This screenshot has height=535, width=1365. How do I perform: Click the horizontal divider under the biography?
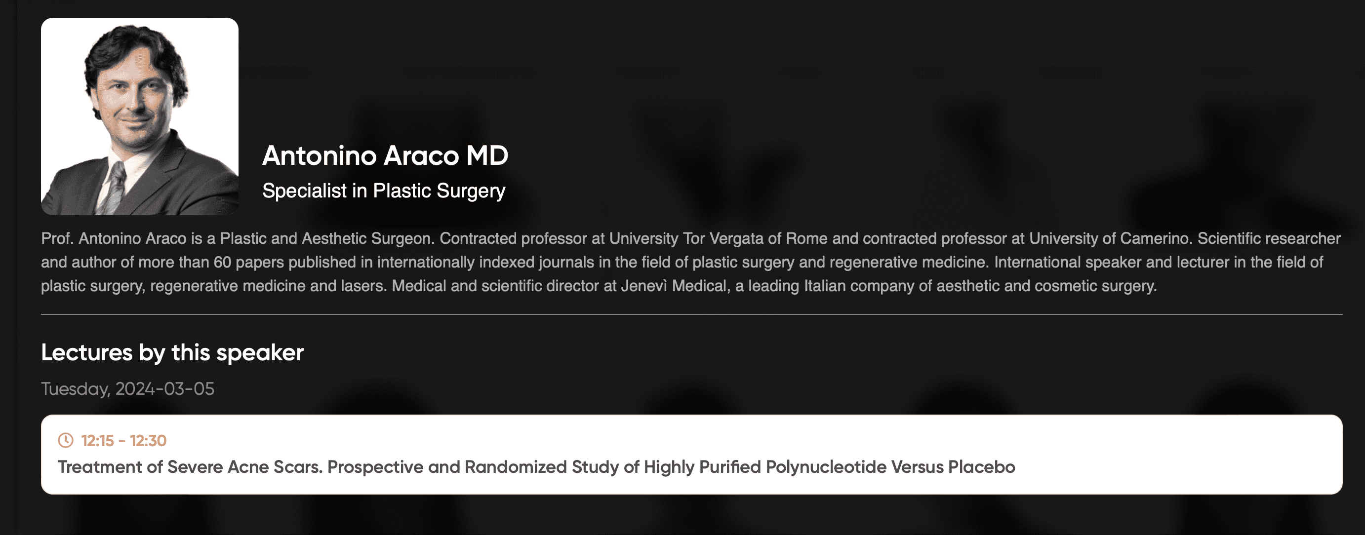(x=691, y=314)
